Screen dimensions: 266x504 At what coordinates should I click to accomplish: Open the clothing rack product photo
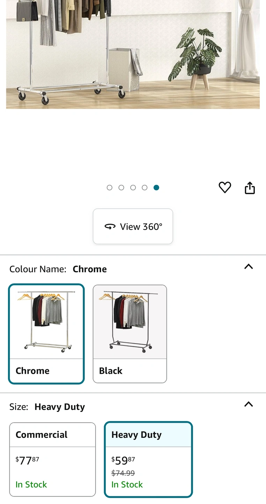pyautogui.click(x=133, y=54)
